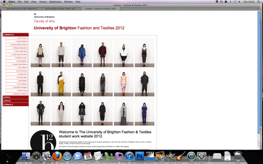Click the Faculty of Arts heading link
This screenshot has width=263, height=164.
tap(44, 21)
